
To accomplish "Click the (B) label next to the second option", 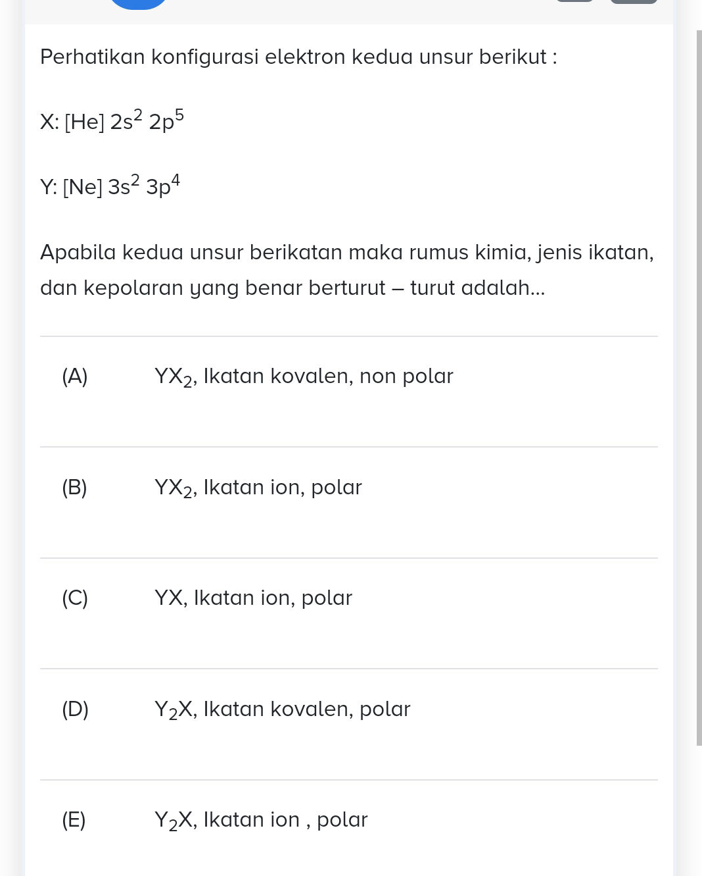I will 74,487.
